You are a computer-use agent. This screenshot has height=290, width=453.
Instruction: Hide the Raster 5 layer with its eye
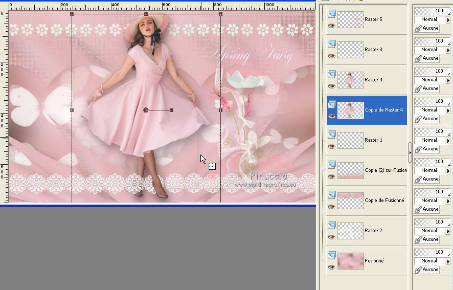pyautogui.click(x=331, y=26)
